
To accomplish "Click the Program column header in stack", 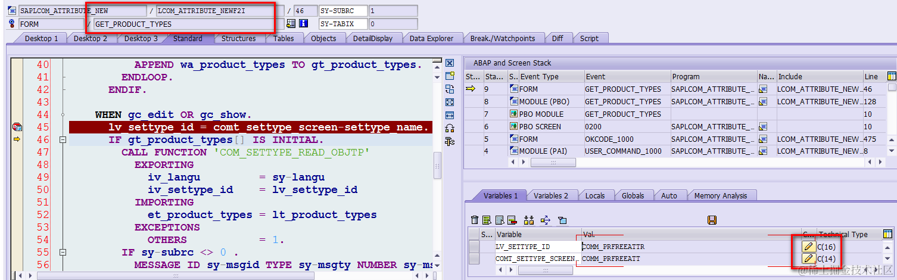I will [x=713, y=76].
